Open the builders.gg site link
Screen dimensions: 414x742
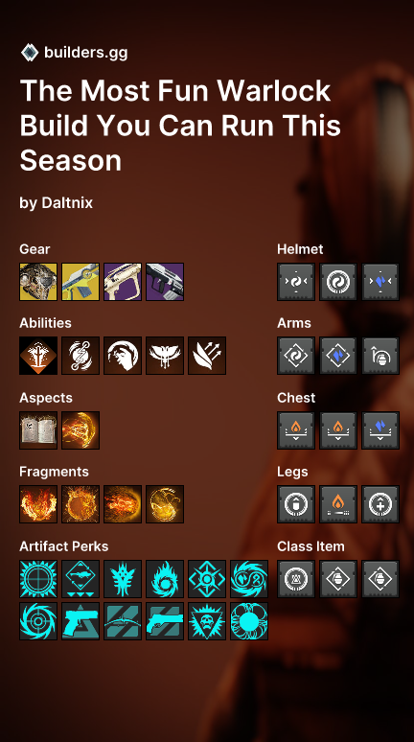coord(85,52)
